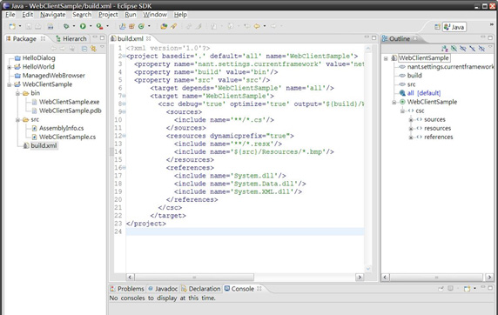Image resolution: width=498 pixels, height=315 pixels.
Task: Click the Outline horizontal scrollbar right arrow
Action: pyautogui.click(x=489, y=278)
